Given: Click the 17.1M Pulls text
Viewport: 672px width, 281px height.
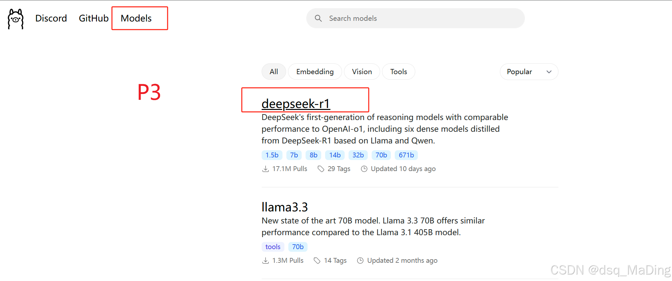Looking at the screenshot, I should pos(290,169).
